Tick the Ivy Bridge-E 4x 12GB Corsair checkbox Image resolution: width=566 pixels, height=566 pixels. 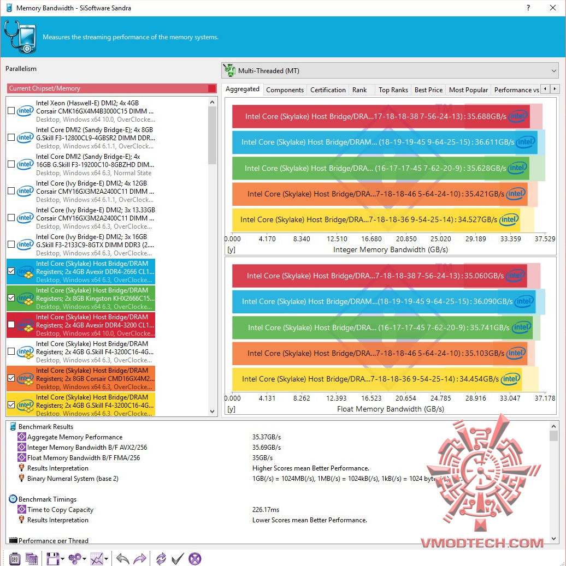(x=11, y=191)
